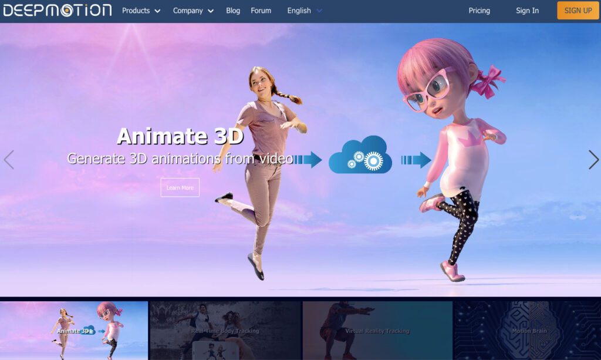Select the Animate 3D thumbnail

click(x=74, y=331)
